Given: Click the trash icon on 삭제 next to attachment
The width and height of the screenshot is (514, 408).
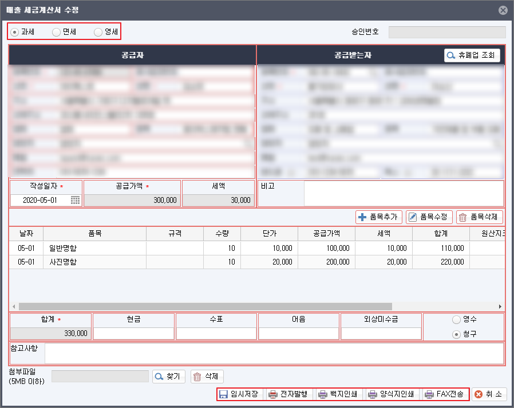Looking at the screenshot, I should coord(196,375).
